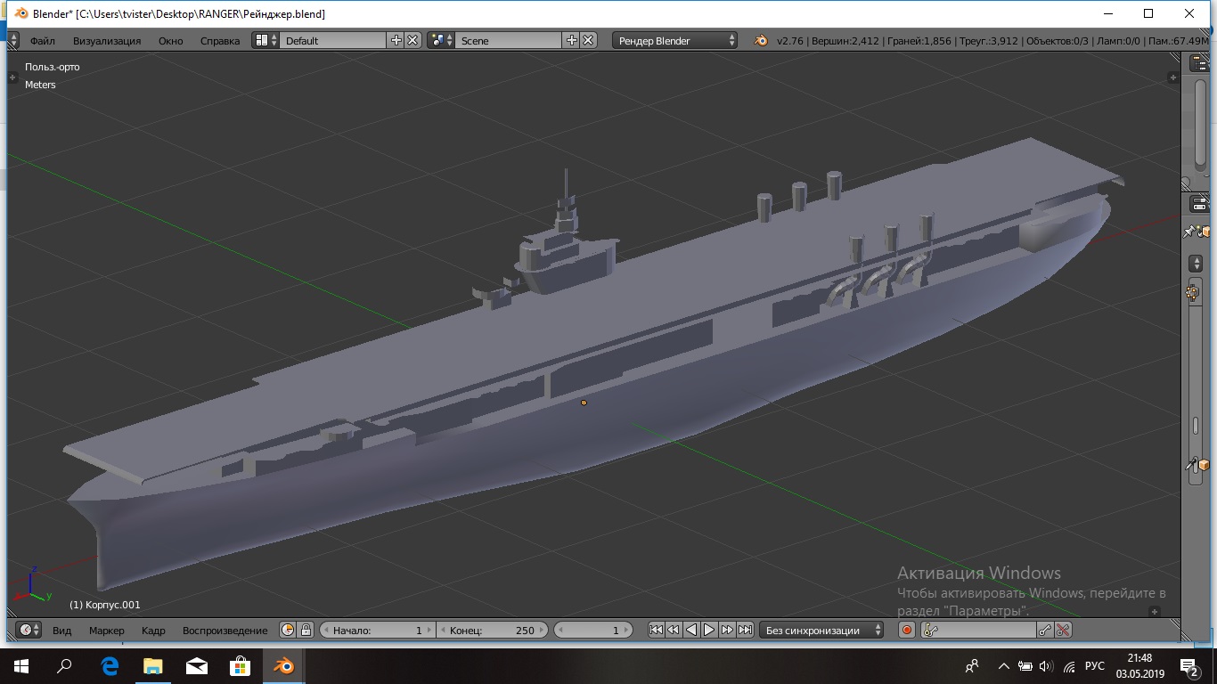The width and height of the screenshot is (1217, 684).
Task: Click the keying set insert keyframe icon
Action: (x=1046, y=630)
